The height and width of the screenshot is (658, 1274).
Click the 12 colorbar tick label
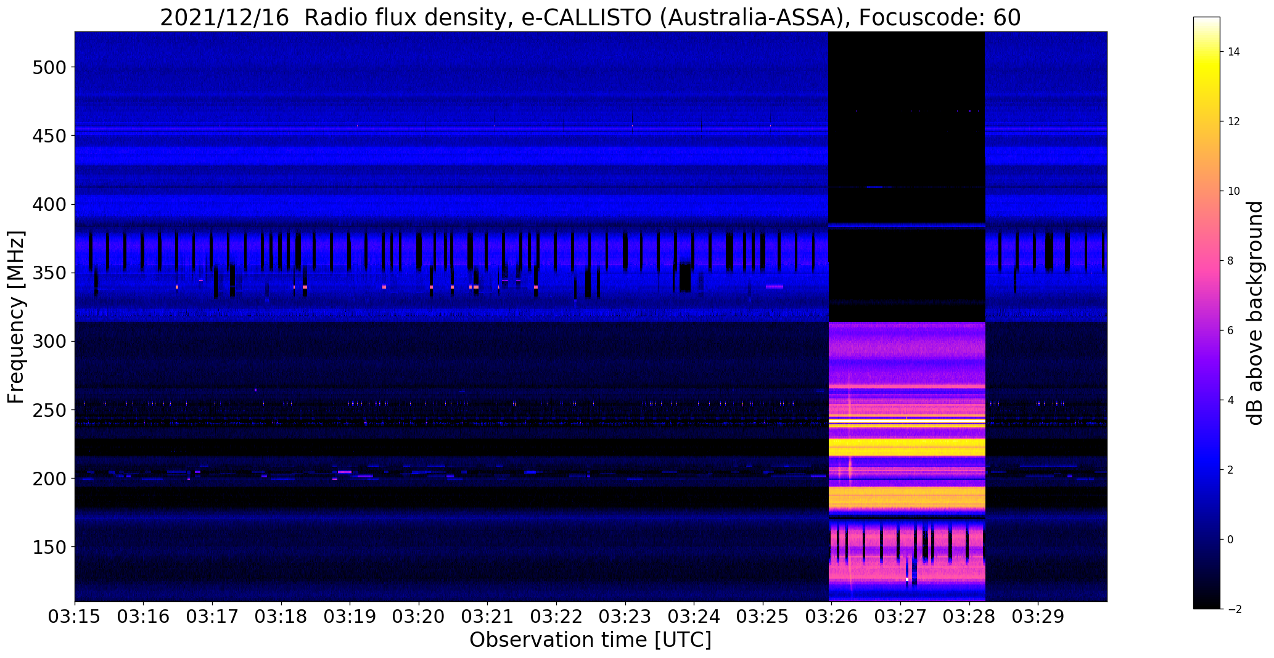[x=1234, y=121]
